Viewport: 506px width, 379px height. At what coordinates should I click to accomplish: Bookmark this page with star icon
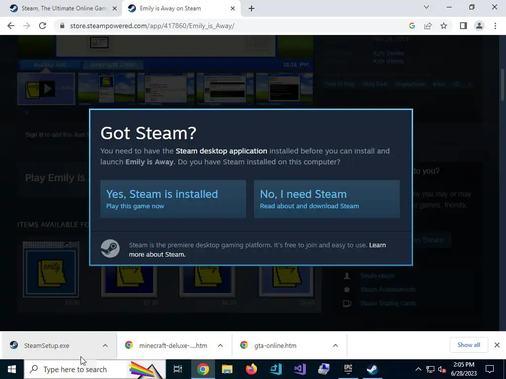click(x=444, y=26)
